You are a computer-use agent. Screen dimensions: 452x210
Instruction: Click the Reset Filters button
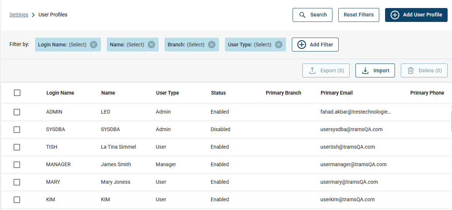tap(359, 15)
